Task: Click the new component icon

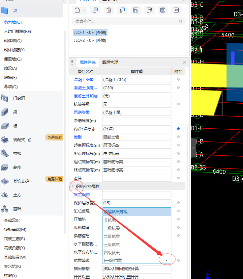Action: [x=77, y=10]
